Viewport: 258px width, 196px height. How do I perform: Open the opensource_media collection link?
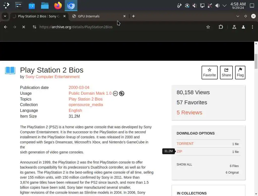[x=86, y=105]
